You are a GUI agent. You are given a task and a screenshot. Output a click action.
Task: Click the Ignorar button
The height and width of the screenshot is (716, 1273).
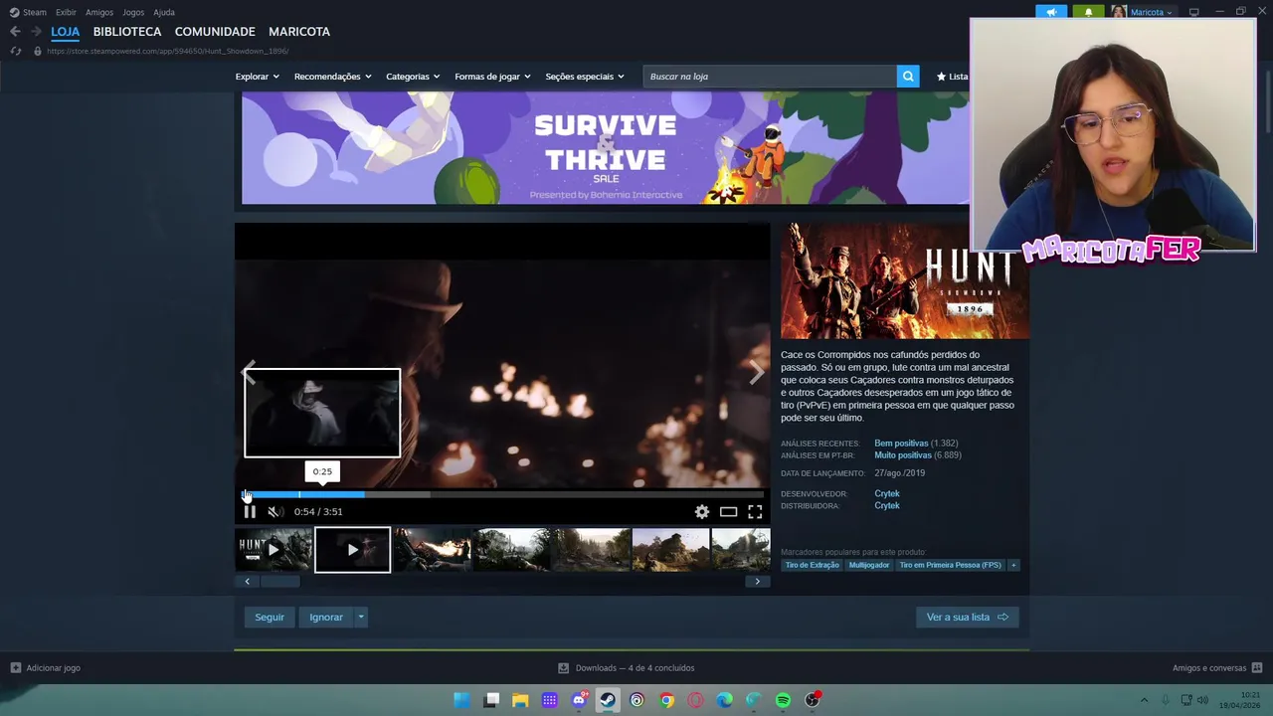tap(326, 618)
